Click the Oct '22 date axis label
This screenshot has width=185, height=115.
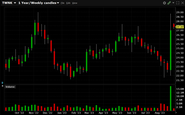point(19,113)
